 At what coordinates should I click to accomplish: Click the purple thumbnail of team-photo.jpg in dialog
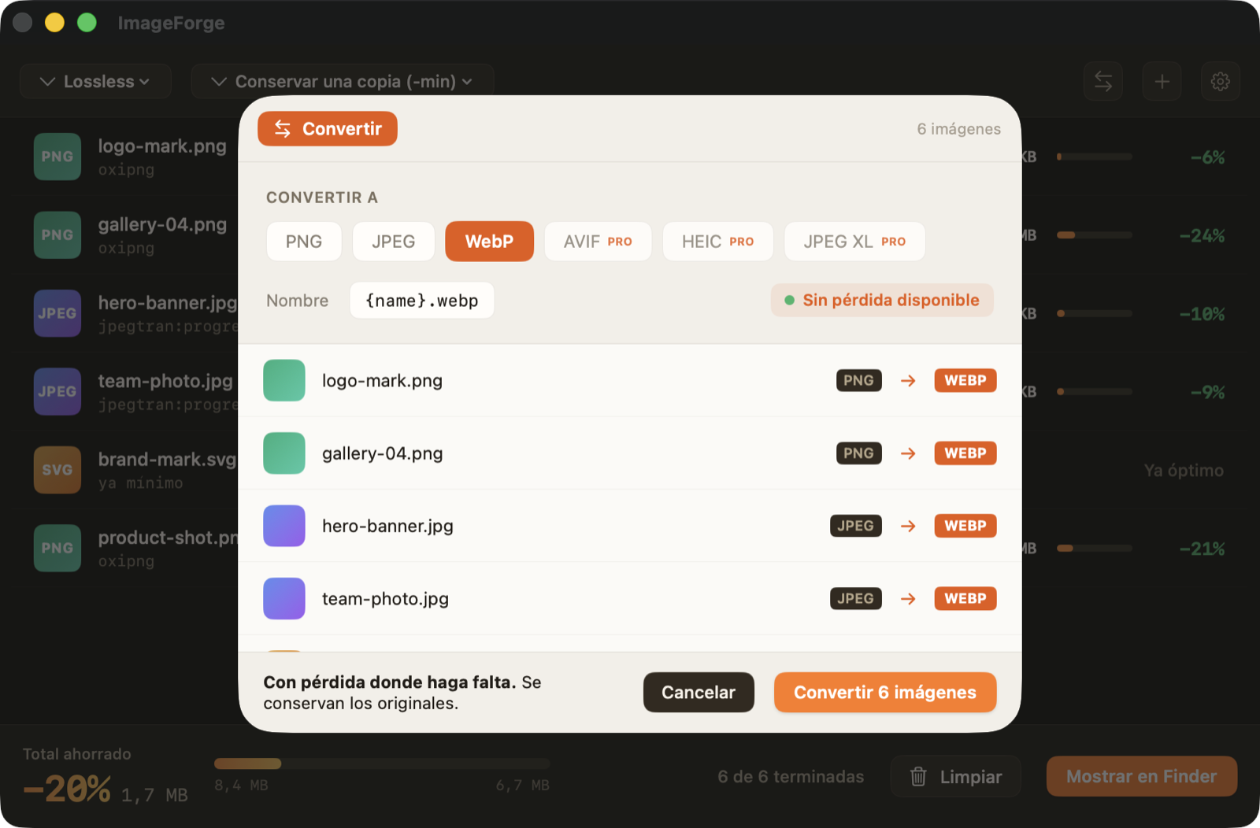coord(284,598)
